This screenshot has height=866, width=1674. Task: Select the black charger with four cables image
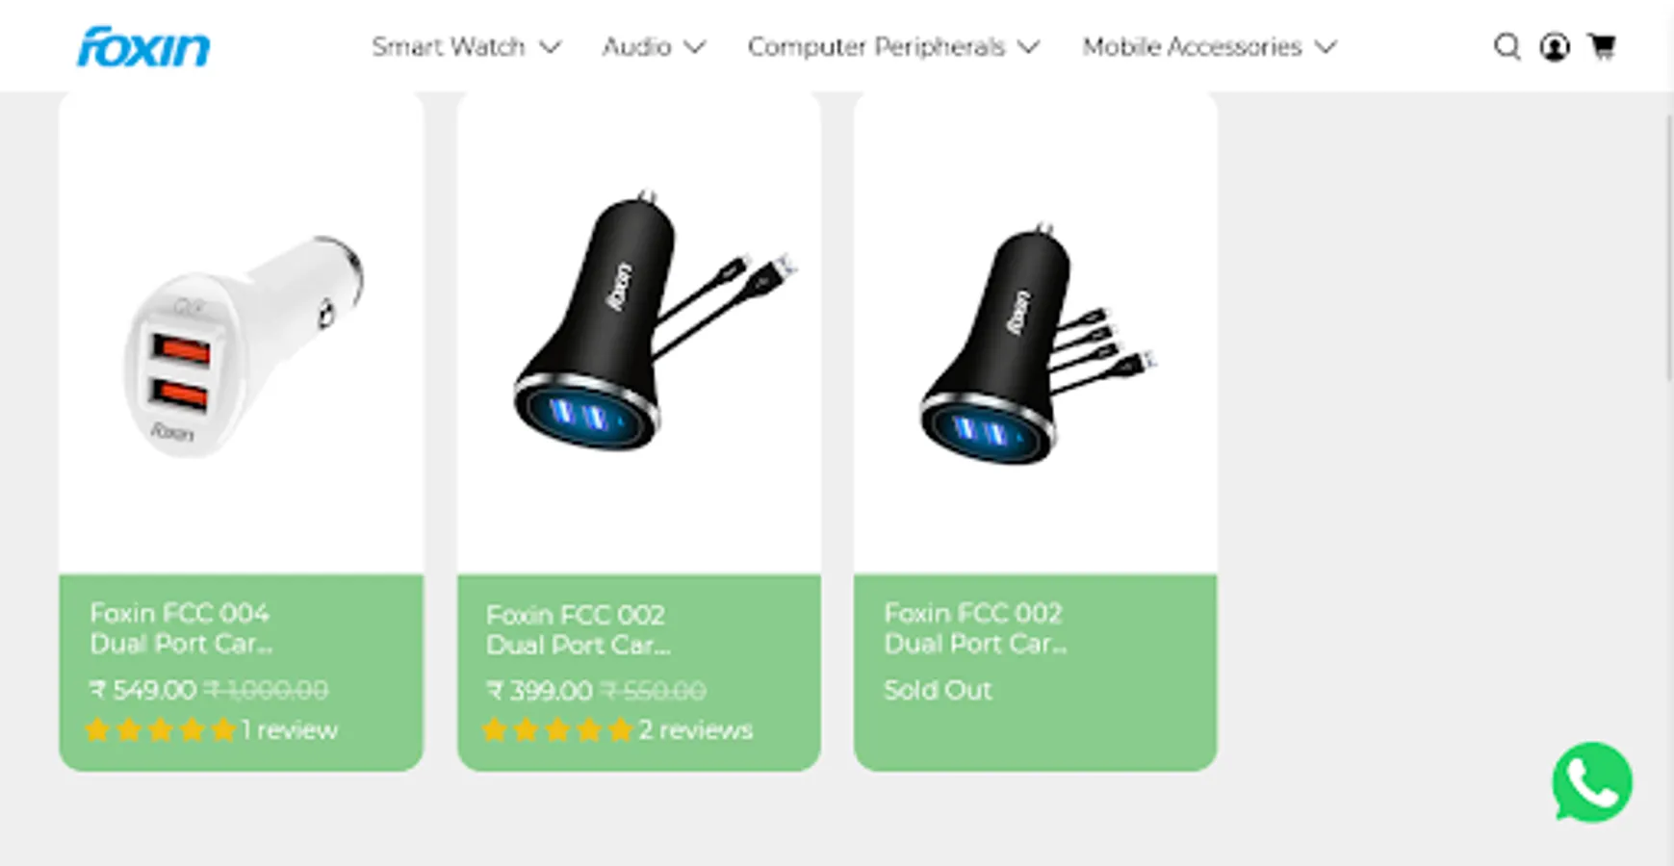point(1036,346)
